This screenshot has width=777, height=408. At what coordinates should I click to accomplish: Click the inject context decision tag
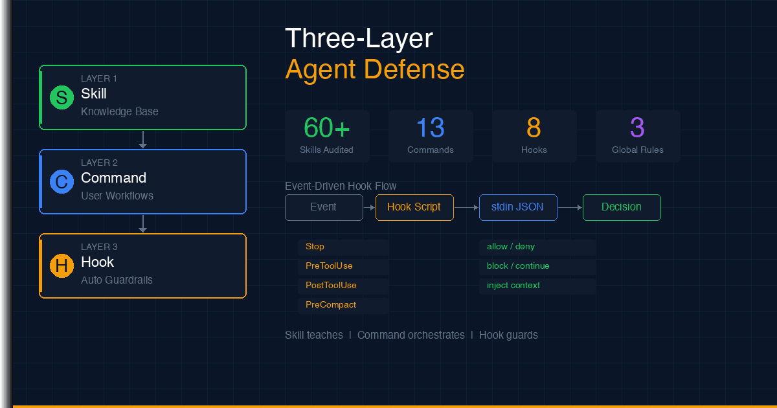537,286
